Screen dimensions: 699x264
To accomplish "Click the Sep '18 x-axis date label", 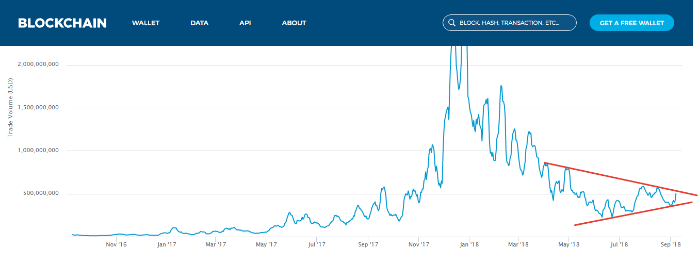I will coord(670,244).
